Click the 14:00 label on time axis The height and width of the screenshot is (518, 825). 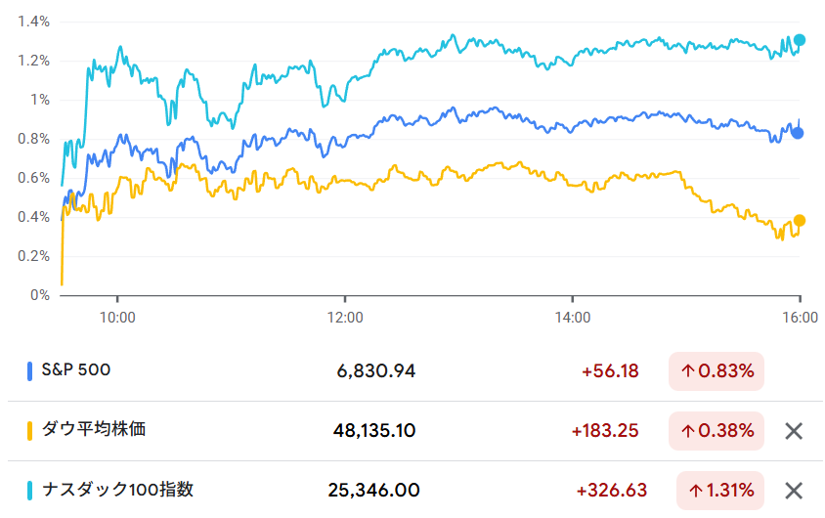point(572,317)
